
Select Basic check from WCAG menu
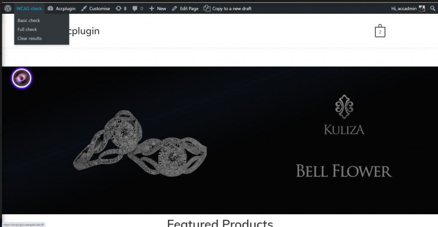click(29, 21)
